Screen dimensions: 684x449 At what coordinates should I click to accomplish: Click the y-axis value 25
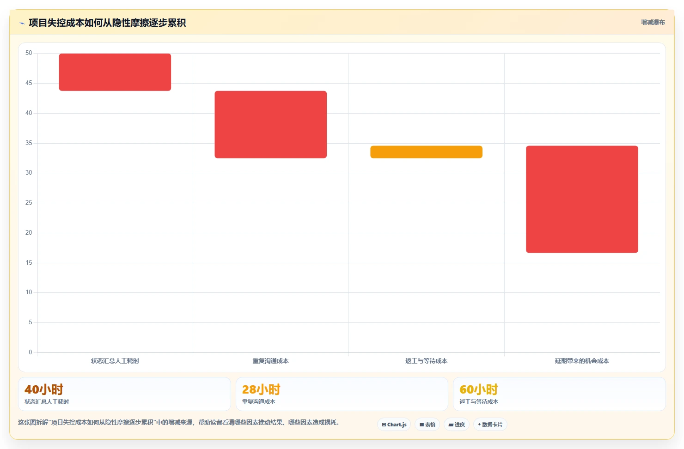(29, 203)
